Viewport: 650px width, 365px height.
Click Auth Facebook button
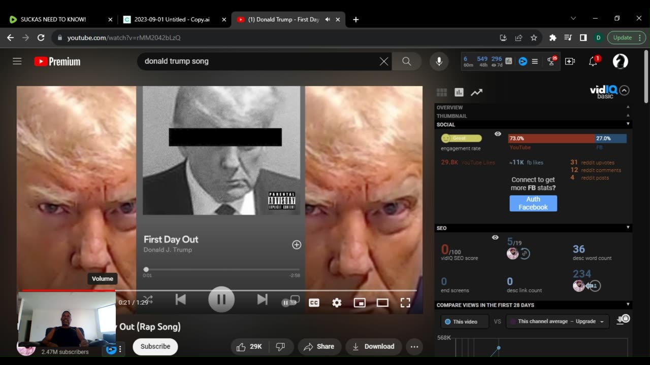click(x=533, y=203)
